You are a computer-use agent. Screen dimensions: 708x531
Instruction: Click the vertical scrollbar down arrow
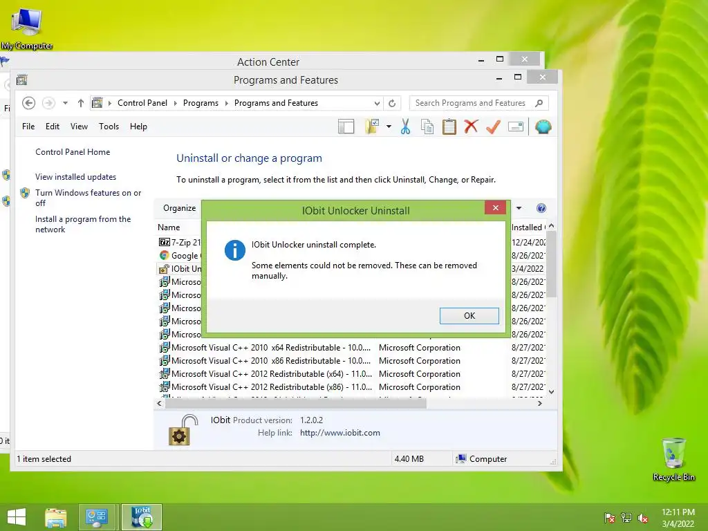click(551, 392)
